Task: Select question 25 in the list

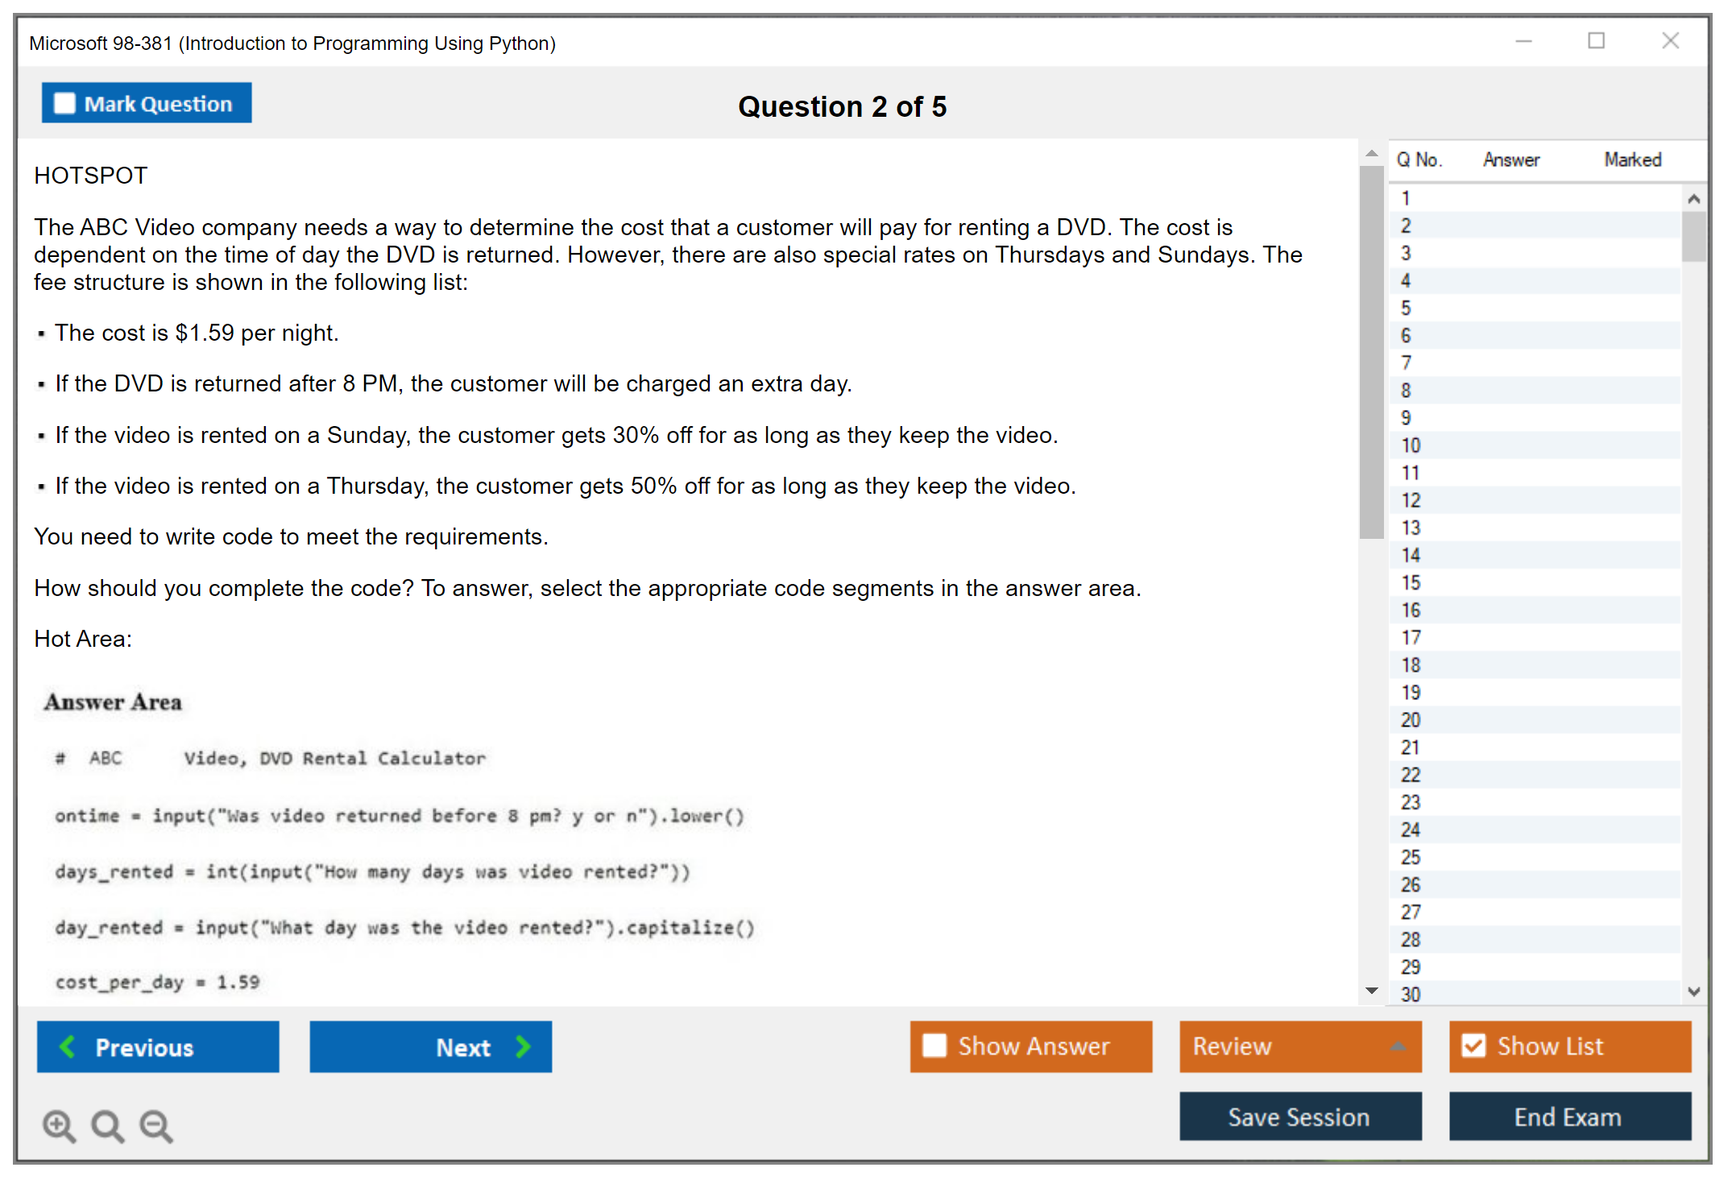Action: click(x=1411, y=857)
